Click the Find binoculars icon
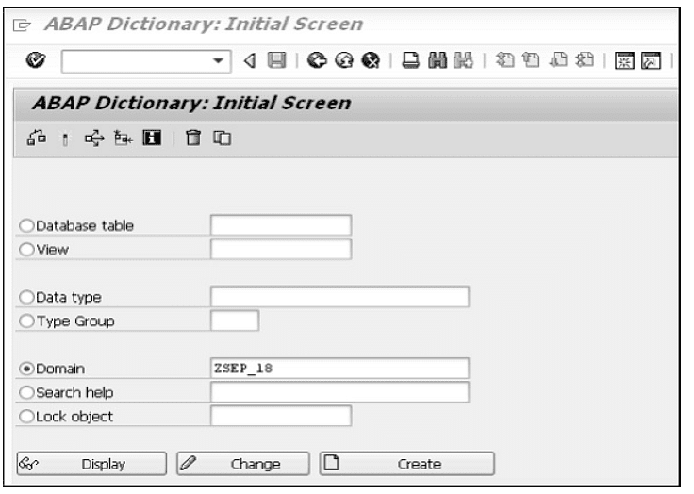This screenshot has height=494, width=694. (438, 60)
